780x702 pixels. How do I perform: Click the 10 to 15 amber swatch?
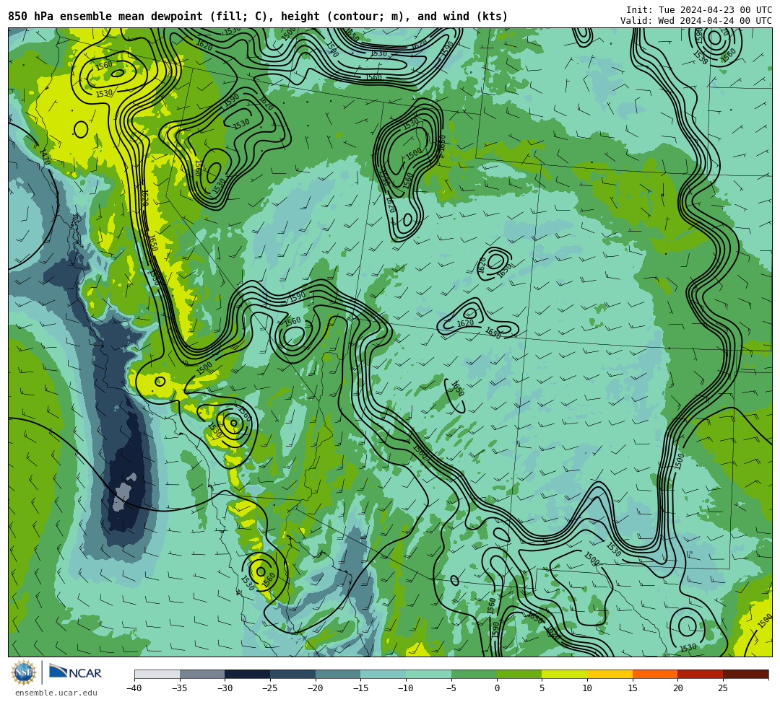(x=610, y=674)
